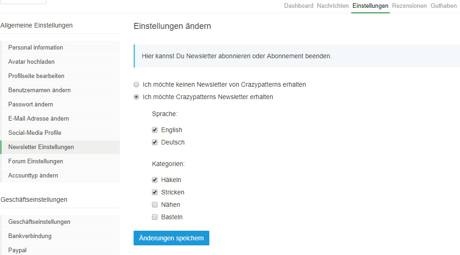
Task: Toggle the Stricken category checkbox
Action: pos(155,193)
